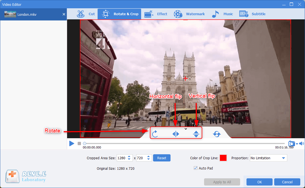Click the vertical flip icon
The image size is (305, 188).
tap(196, 134)
